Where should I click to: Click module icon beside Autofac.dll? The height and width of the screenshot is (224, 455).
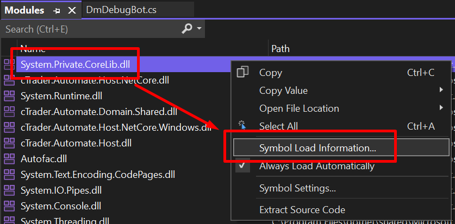(x=9, y=159)
